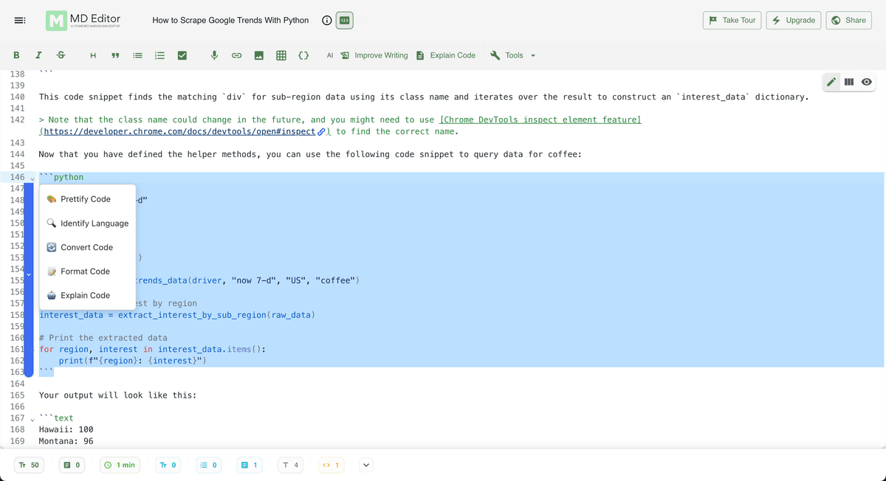Insert a numbered list

coord(159,55)
